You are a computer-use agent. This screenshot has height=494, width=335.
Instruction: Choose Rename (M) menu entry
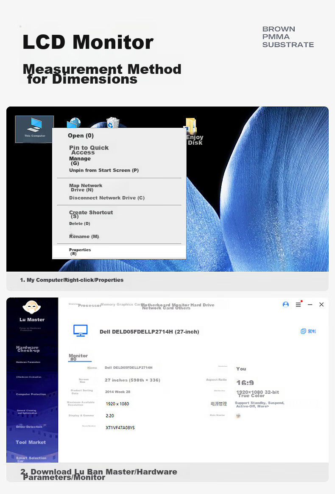[x=84, y=236]
